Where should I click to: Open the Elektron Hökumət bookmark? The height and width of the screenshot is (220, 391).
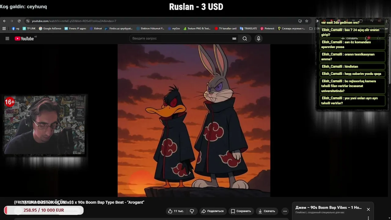point(150,28)
